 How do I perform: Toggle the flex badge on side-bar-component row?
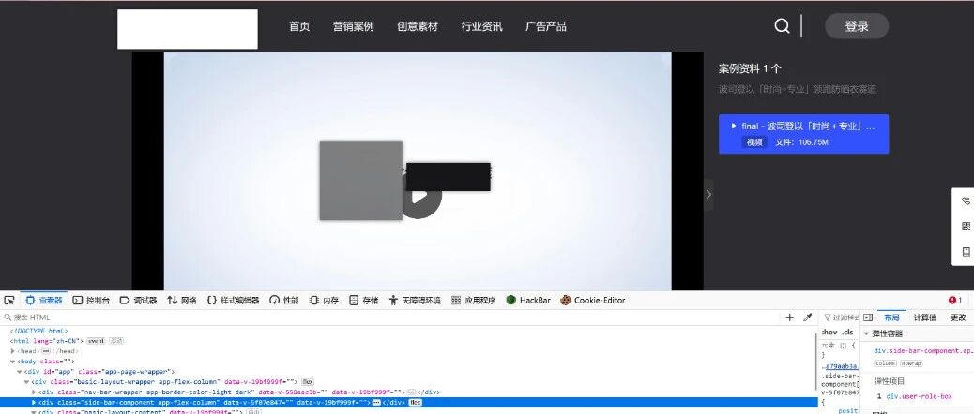[415, 403]
